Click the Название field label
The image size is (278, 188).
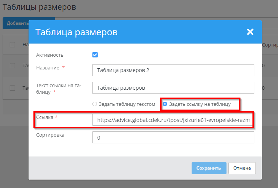tap(47, 68)
